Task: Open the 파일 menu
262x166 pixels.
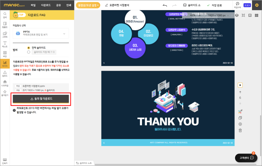Action: point(33,5)
